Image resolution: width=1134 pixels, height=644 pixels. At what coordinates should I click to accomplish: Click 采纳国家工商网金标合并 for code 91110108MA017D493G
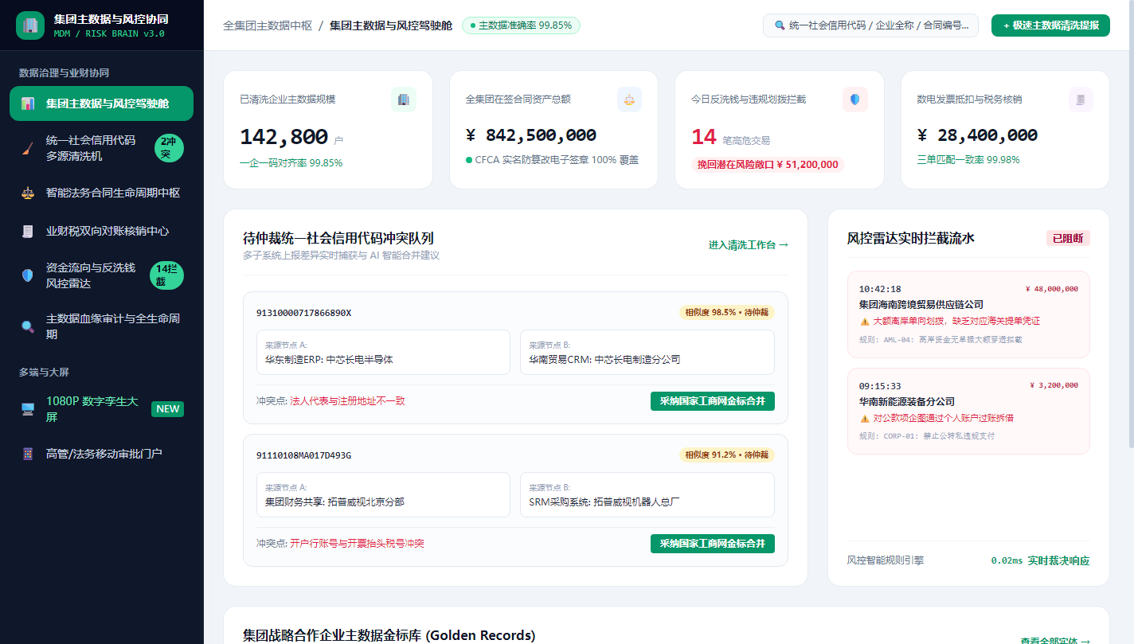click(x=713, y=544)
